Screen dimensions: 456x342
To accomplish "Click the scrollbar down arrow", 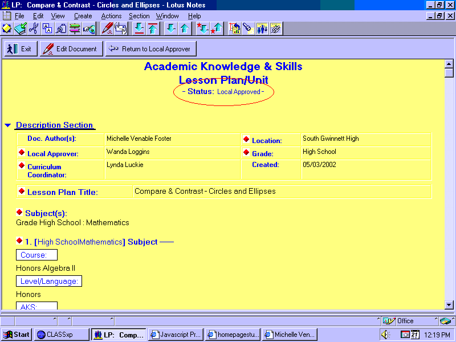I will [x=449, y=305].
